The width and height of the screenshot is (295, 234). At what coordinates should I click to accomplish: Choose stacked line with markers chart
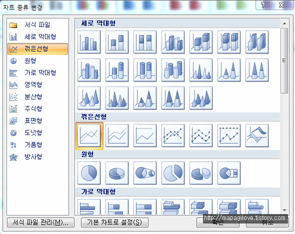click(x=201, y=135)
